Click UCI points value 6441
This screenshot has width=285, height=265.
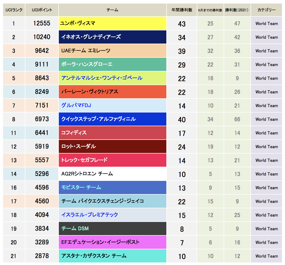[x=42, y=133]
